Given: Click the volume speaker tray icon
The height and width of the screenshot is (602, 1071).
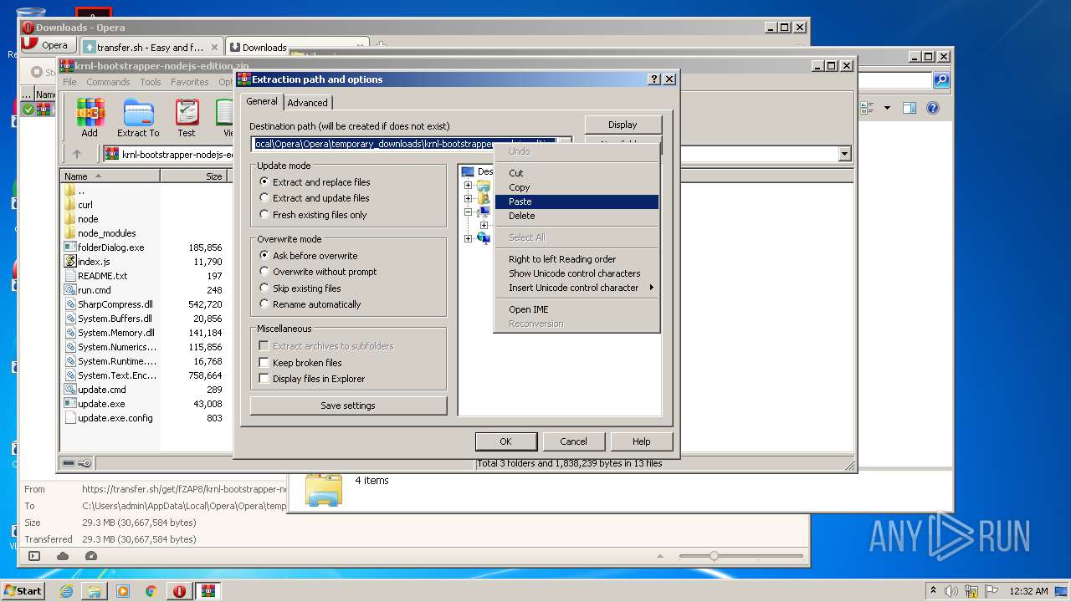Looking at the screenshot, I should 951,590.
